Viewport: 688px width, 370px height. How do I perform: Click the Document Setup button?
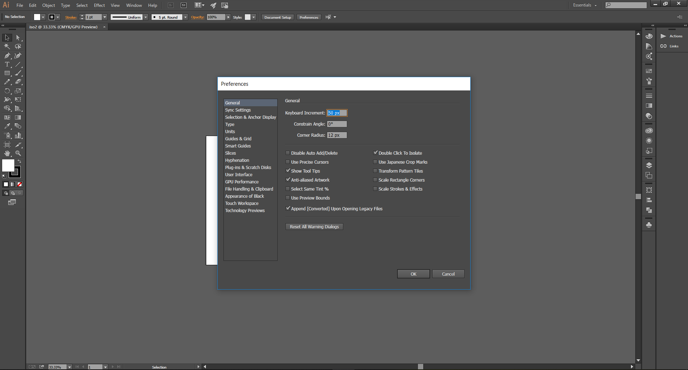278,17
